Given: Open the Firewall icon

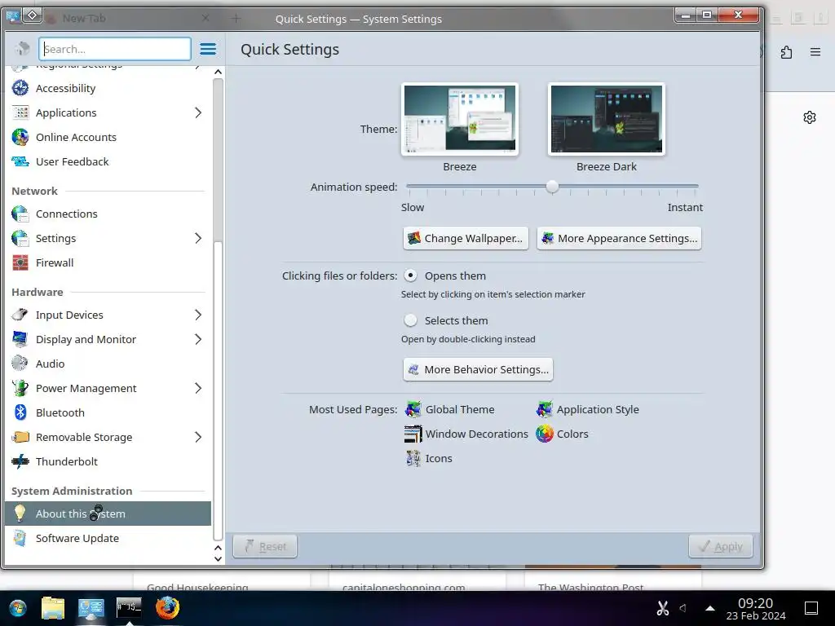Looking at the screenshot, I should [20, 263].
